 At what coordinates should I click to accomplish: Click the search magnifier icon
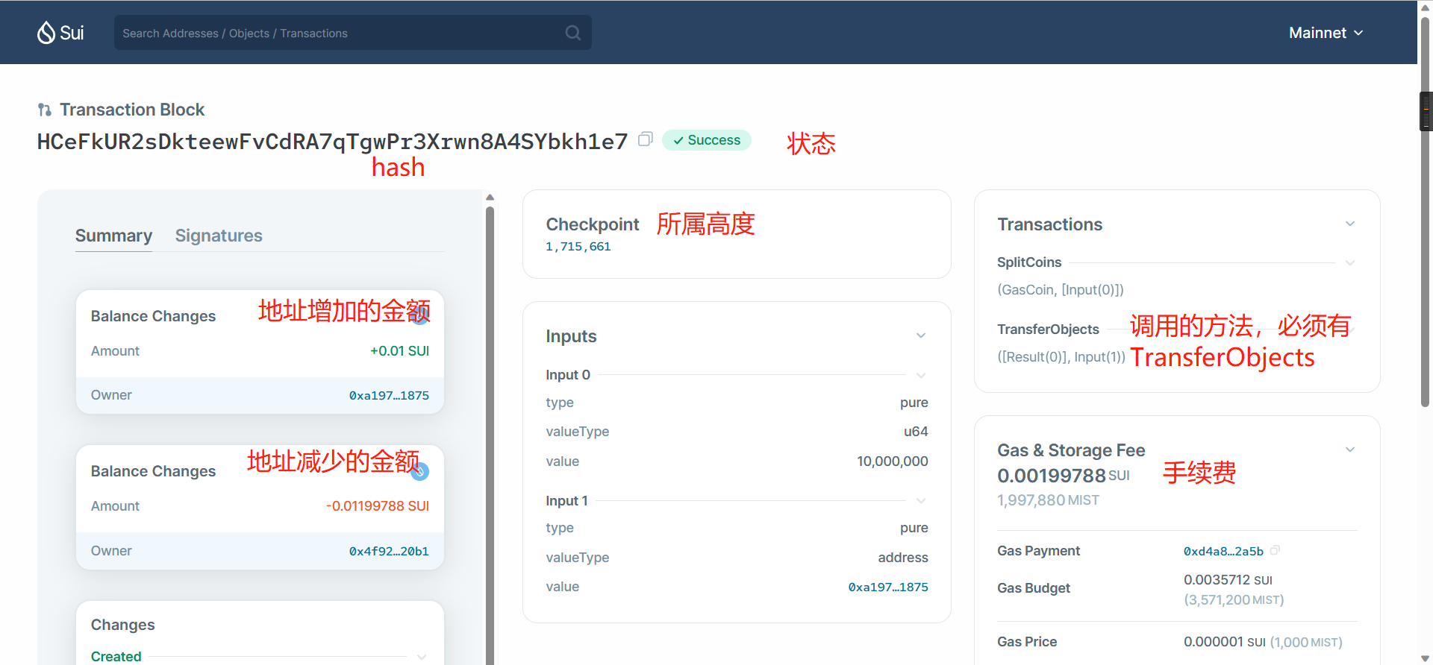point(572,33)
